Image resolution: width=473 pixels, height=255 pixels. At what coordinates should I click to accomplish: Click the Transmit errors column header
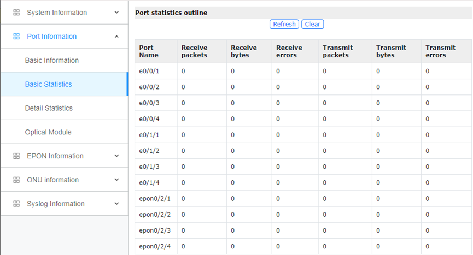(446, 51)
